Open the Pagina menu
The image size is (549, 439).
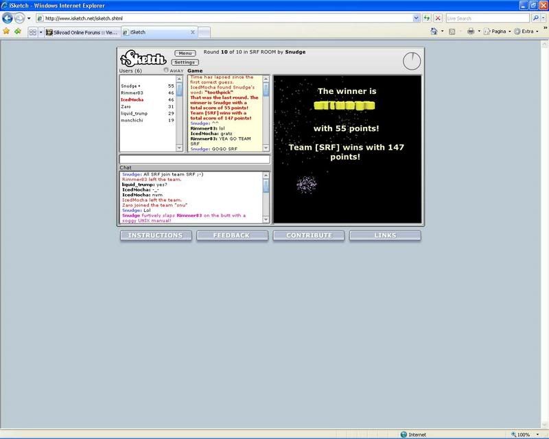click(x=498, y=32)
